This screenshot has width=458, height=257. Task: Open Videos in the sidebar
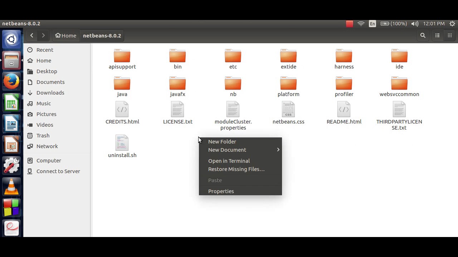[57, 125]
